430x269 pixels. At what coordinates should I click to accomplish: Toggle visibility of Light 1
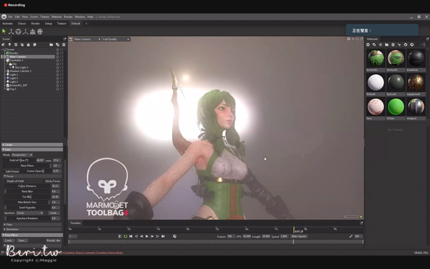click(61, 74)
